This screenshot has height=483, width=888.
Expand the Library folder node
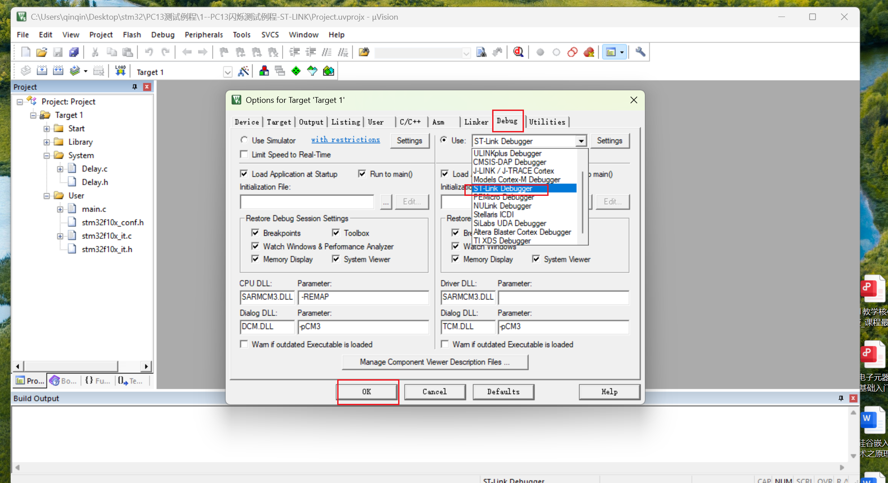click(x=47, y=142)
